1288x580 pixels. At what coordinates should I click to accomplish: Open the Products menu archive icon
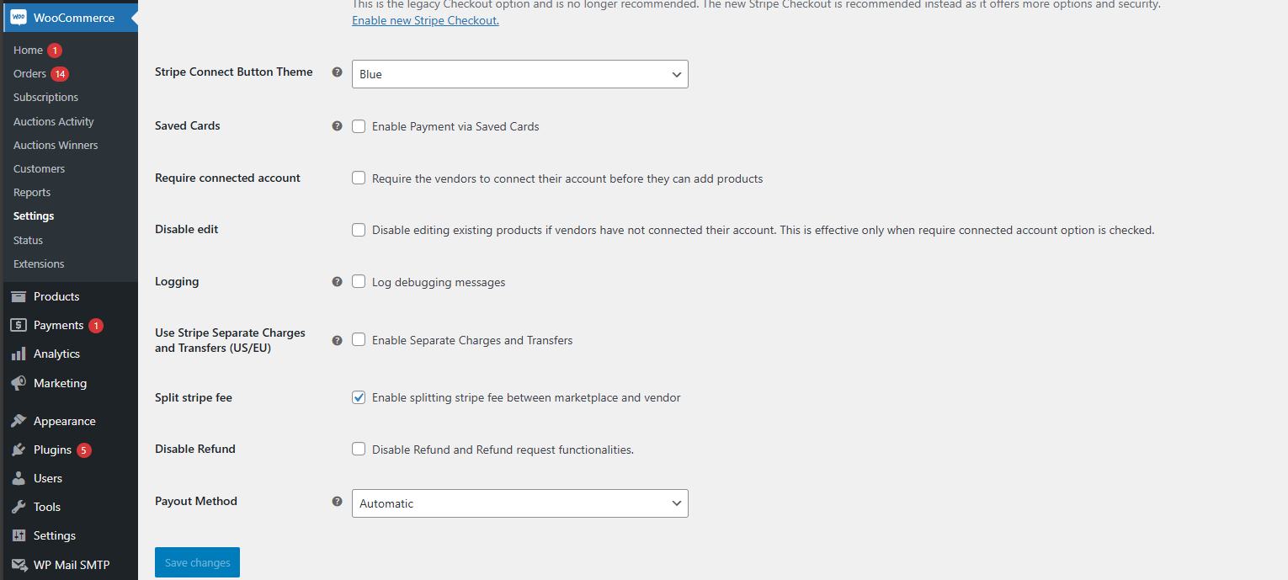[19, 296]
